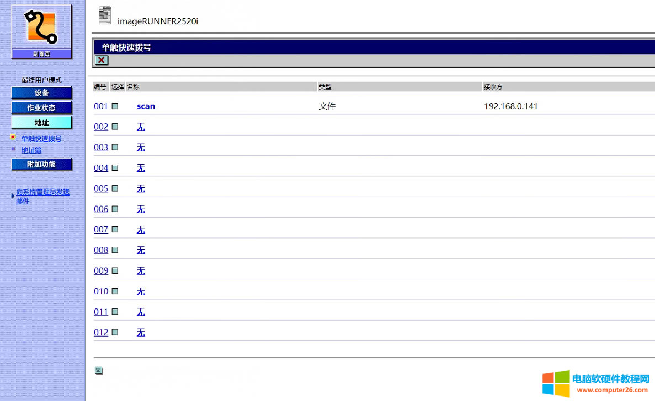
Task: Open number link 011
Action: (x=101, y=312)
